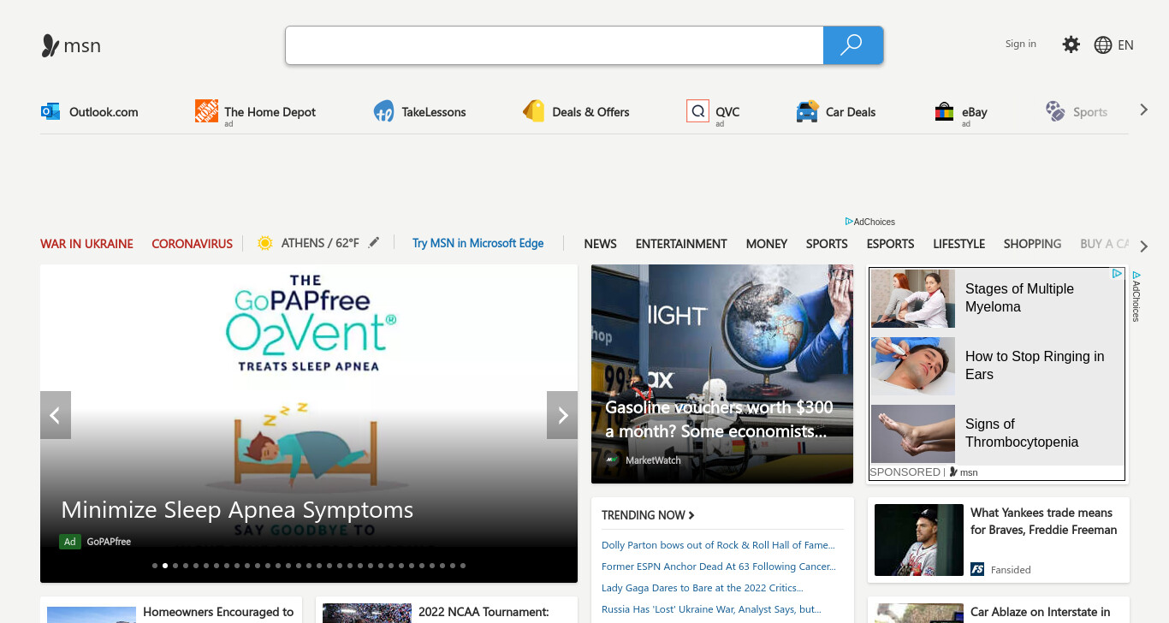
Task: Open Lady Gaga trending headline
Action: click(703, 588)
